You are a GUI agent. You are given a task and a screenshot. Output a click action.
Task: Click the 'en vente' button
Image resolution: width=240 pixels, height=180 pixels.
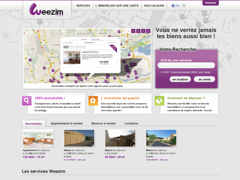(x=204, y=79)
